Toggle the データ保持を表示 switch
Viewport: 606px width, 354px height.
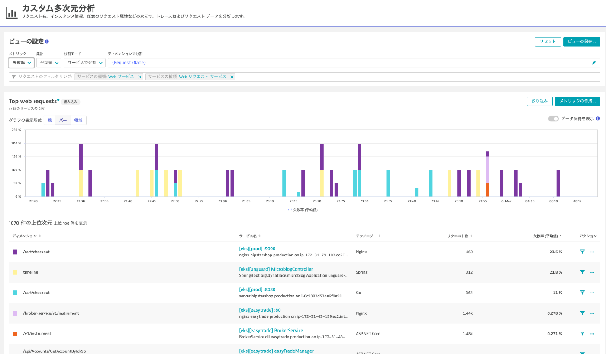553,118
